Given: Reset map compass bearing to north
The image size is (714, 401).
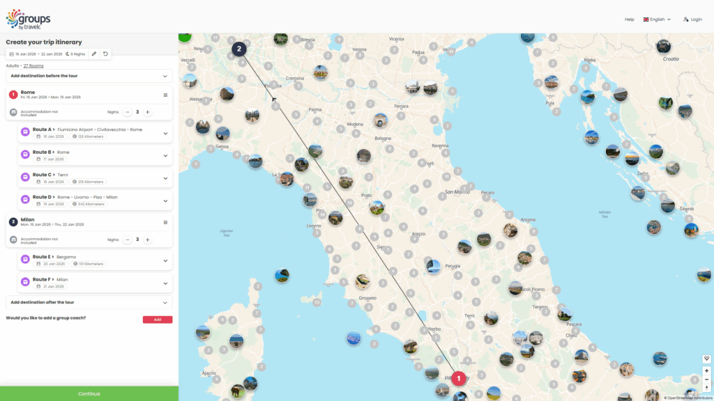Looking at the screenshot, I should coord(706,388).
